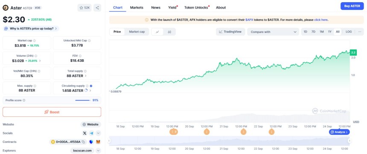Set chart range to 1Y
367x154 pixels.
click(329, 32)
